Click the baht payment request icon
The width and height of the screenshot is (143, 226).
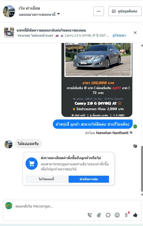[x=126, y=215]
